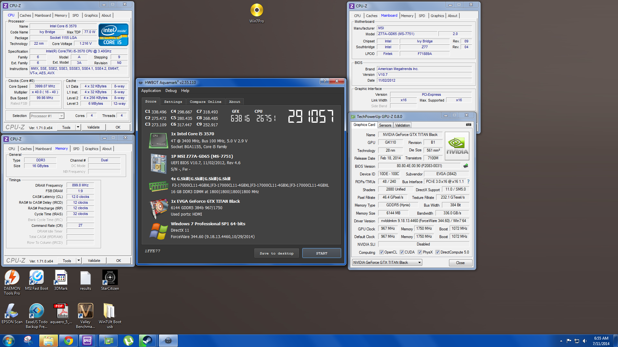The image size is (618, 347).
Task: Open the Windows Start button
Action: (x=9, y=341)
